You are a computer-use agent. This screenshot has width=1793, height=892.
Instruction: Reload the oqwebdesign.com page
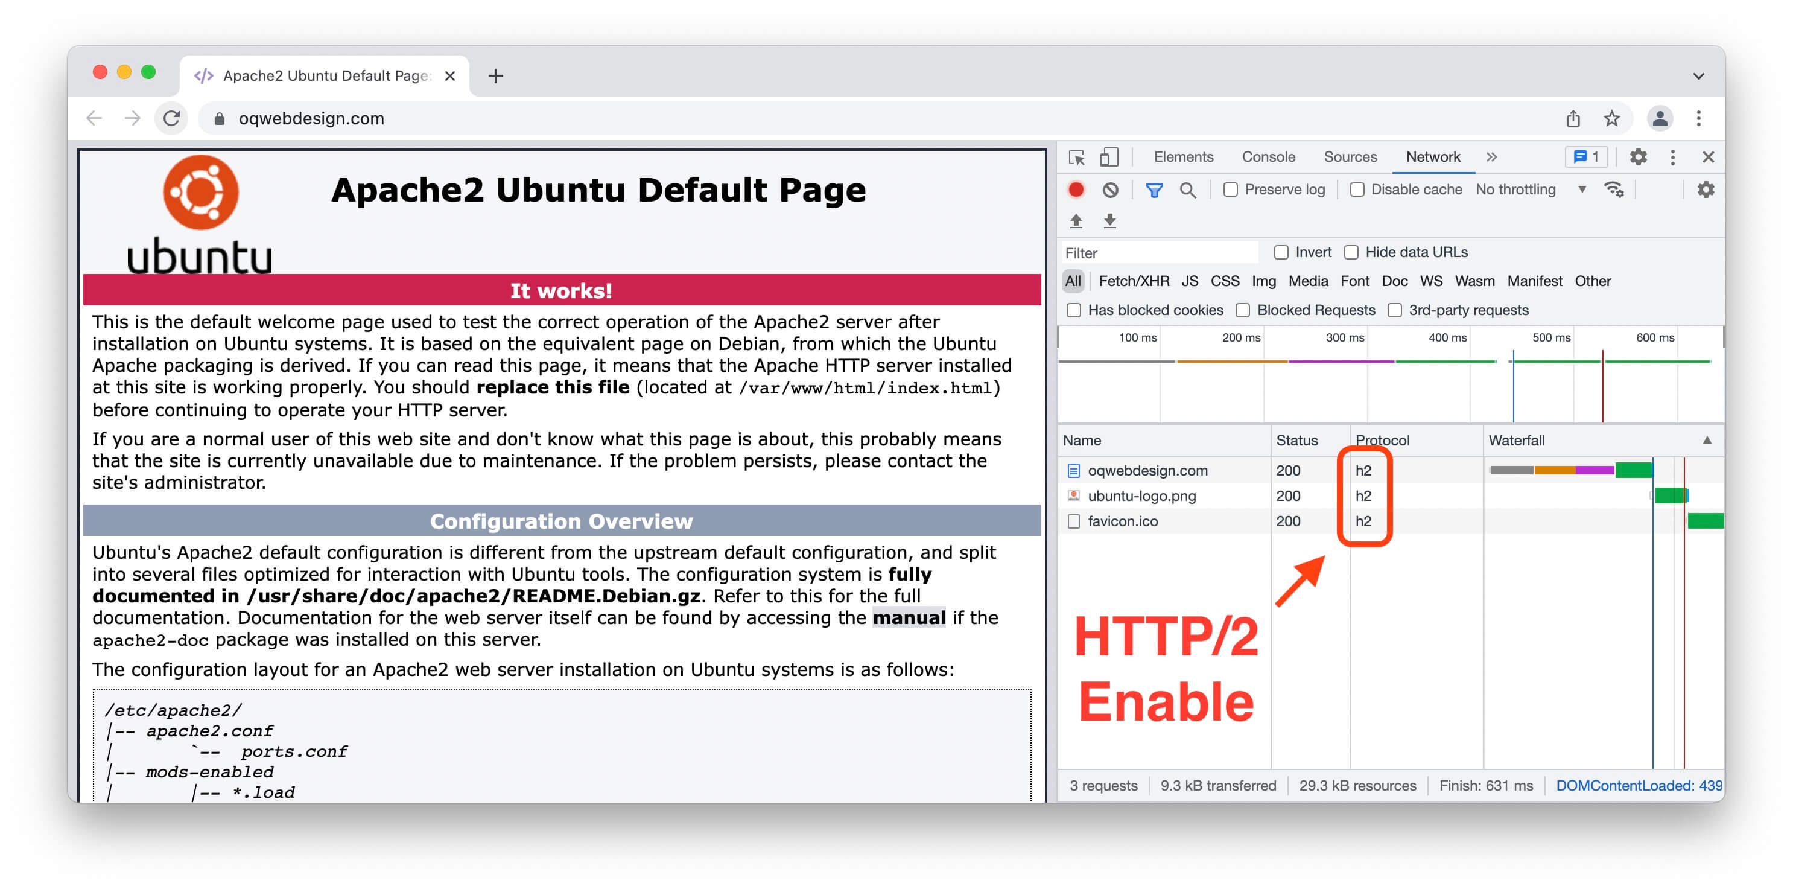tap(172, 118)
